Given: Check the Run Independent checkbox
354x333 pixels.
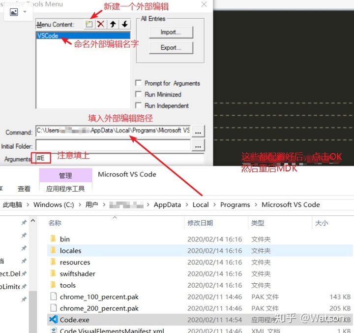Looking at the screenshot, I should [x=138, y=105].
